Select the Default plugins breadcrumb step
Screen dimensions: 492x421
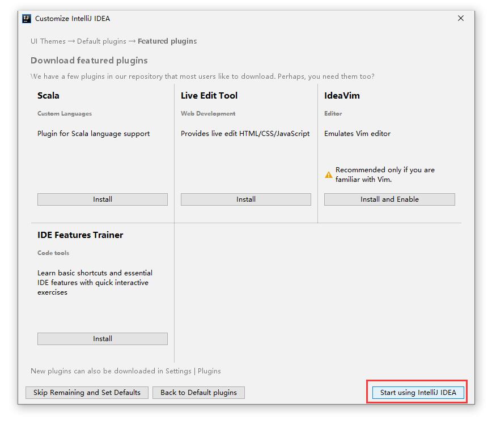pyautogui.click(x=101, y=41)
